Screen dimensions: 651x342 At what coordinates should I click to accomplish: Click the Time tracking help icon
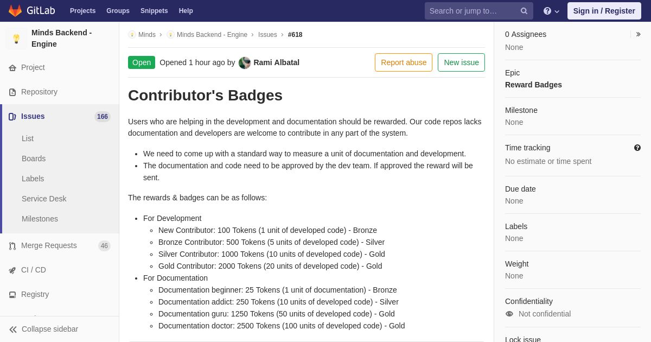coord(637,148)
